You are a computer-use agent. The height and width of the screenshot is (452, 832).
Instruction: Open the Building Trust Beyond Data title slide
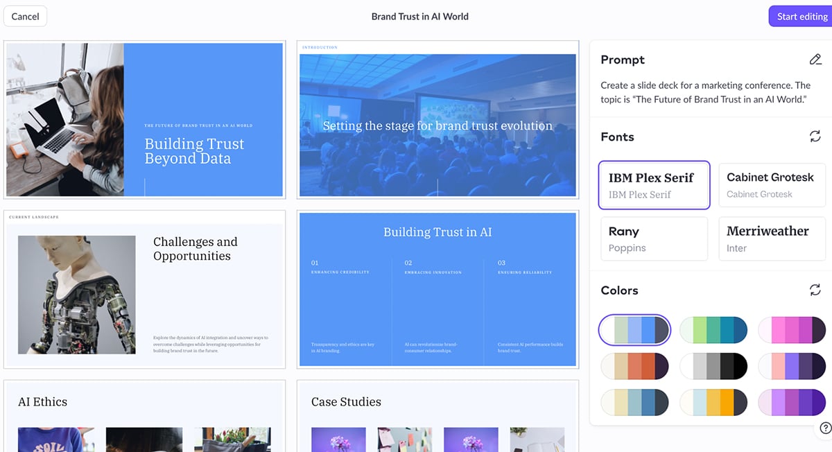click(x=144, y=120)
